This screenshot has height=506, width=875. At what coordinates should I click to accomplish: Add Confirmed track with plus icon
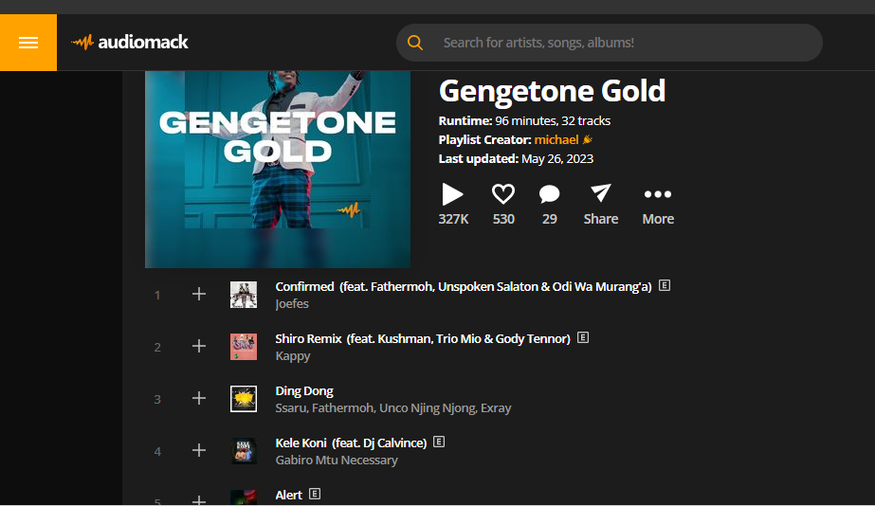click(x=199, y=294)
